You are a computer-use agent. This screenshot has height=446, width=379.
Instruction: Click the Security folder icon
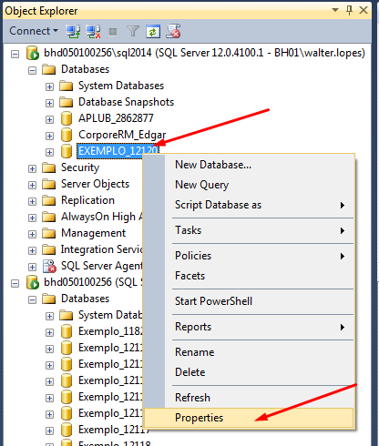pos(49,167)
